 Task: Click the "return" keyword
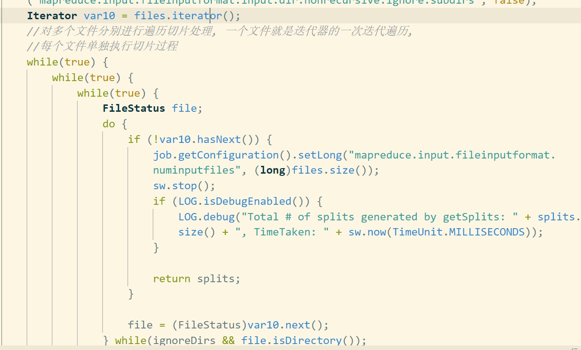click(172, 279)
